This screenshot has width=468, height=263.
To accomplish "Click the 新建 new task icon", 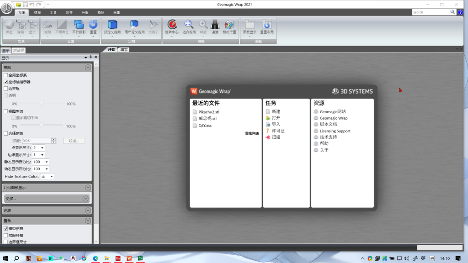I will point(268,111).
